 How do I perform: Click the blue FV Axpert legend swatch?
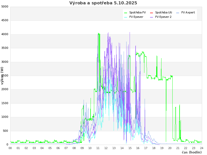(178, 13)
